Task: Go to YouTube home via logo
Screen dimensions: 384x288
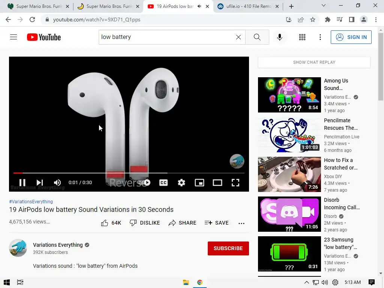Action: pos(44,37)
